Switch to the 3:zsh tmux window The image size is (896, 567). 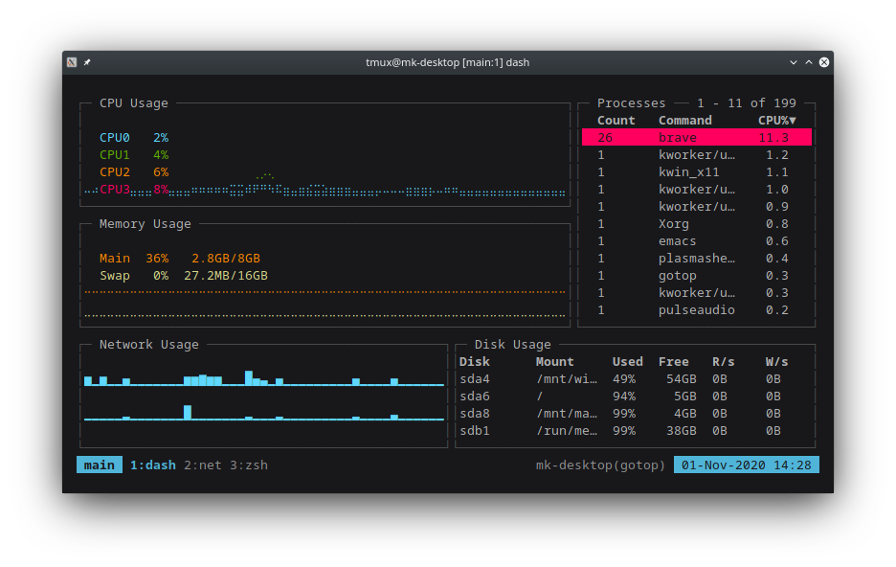point(249,465)
